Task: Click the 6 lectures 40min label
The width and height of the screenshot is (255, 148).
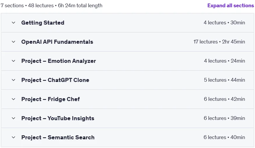Action: [224, 137]
